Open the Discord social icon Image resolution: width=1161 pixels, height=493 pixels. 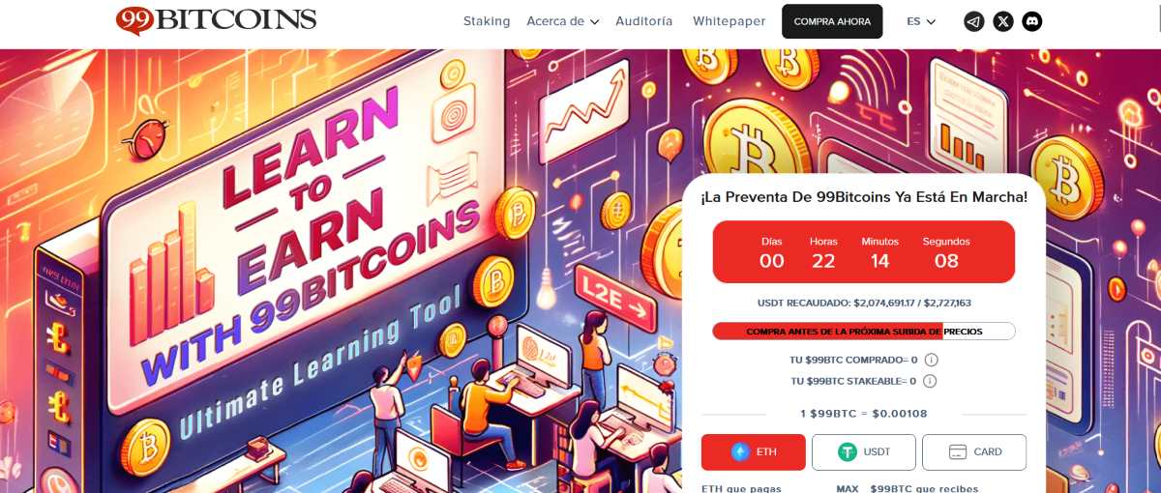1032,21
